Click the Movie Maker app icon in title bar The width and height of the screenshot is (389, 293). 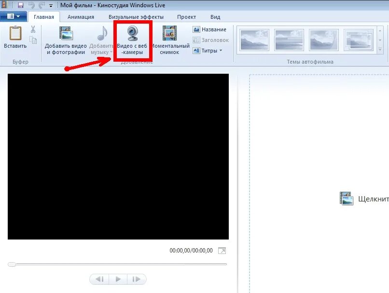3,5
